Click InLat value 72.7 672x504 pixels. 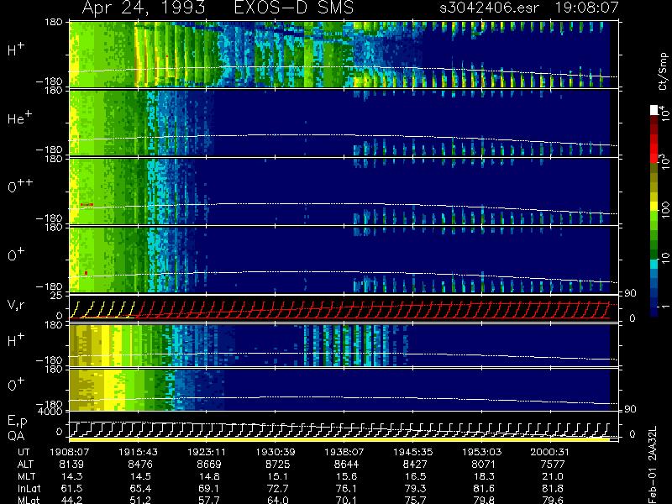pos(278,488)
